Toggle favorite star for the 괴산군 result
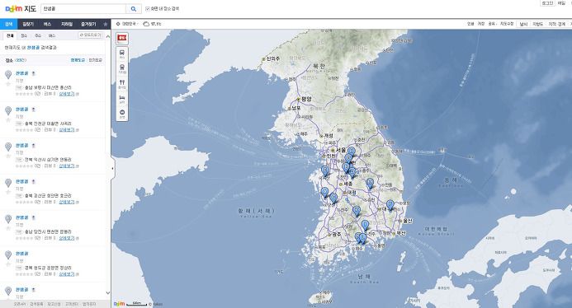 8,192
